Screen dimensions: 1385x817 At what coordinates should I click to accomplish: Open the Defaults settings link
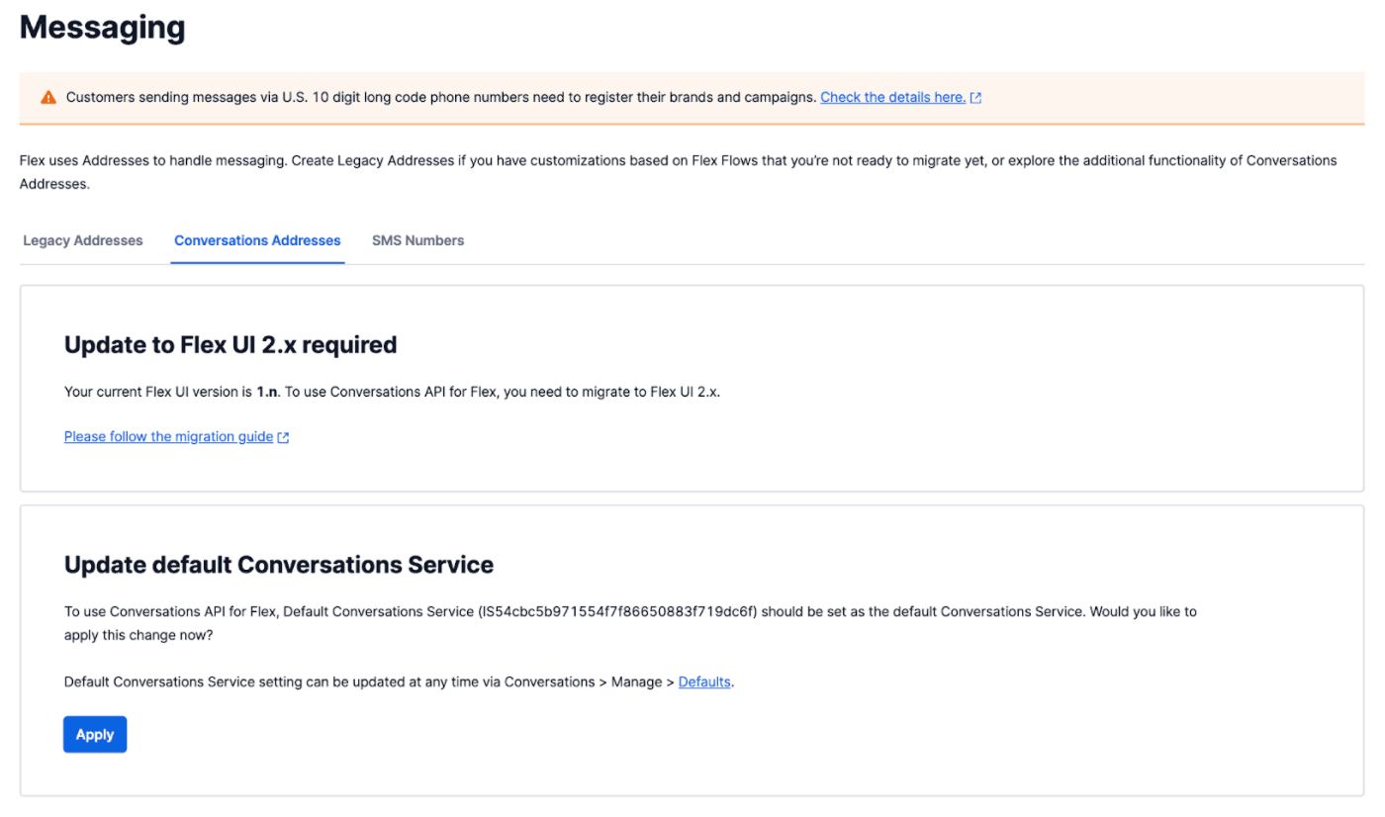[704, 681]
